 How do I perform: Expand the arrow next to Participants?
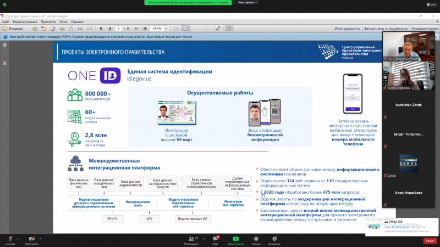[204, 239]
